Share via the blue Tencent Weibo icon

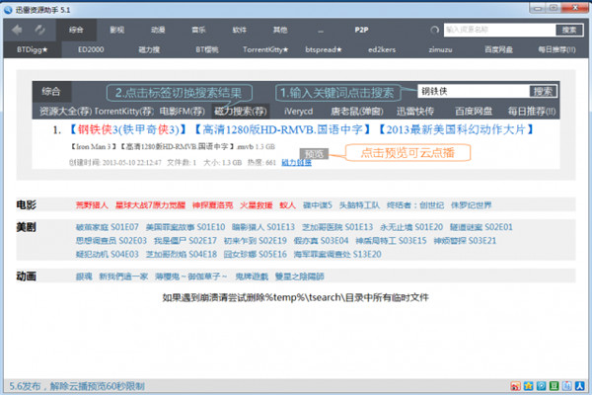click(541, 386)
